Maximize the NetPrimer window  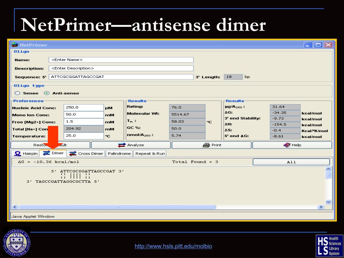point(318,45)
